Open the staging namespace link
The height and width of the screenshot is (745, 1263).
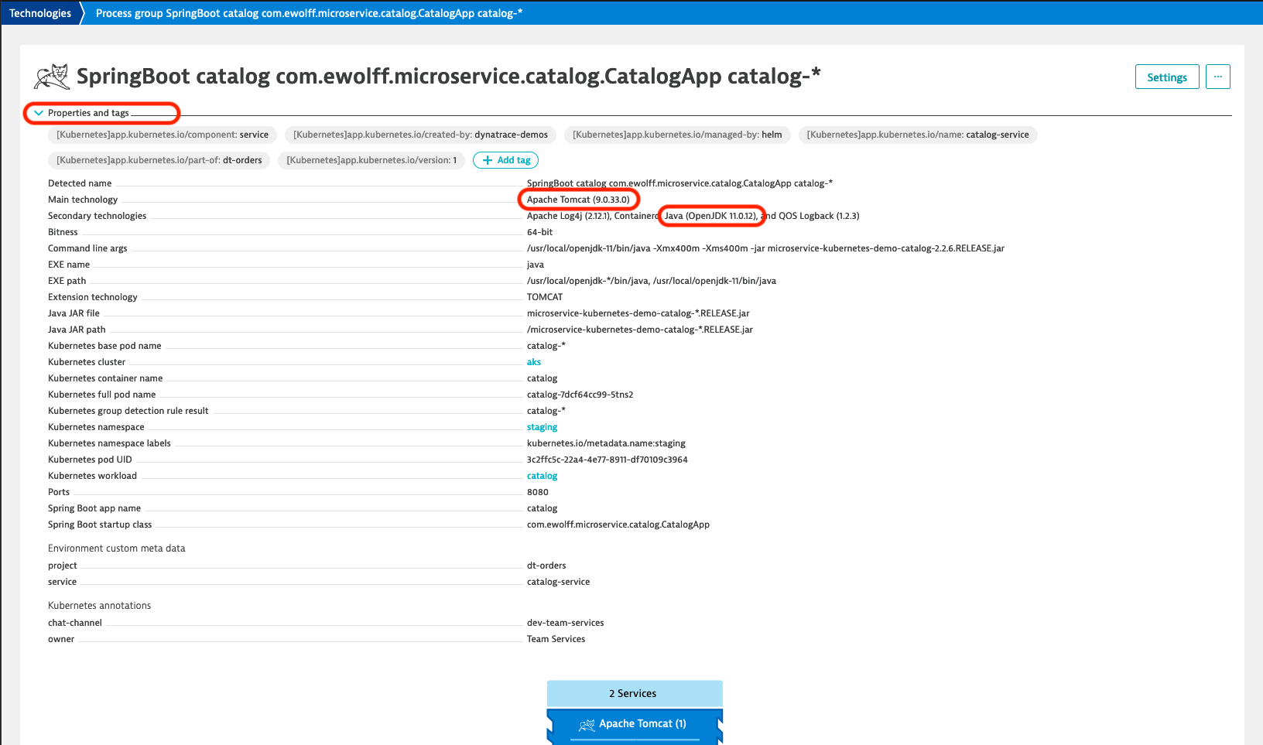click(542, 427)
